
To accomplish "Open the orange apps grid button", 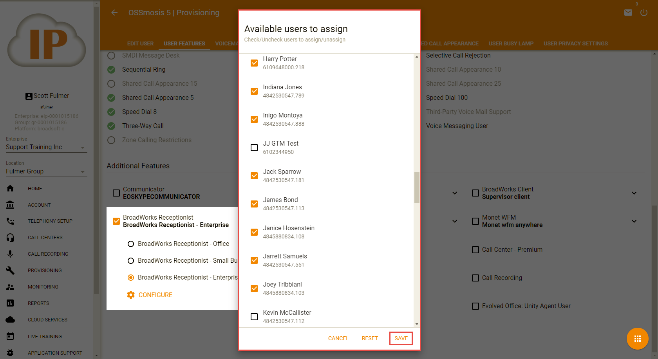I will (637, 339).
